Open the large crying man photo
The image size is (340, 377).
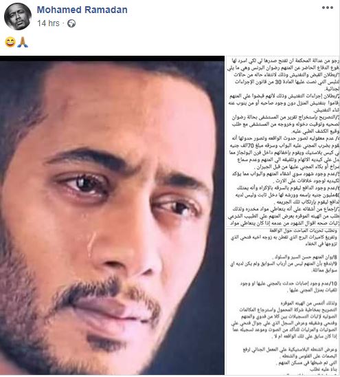[112, 215]
